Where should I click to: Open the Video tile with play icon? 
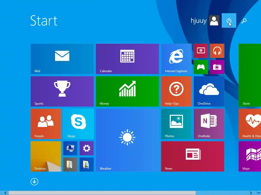click(x=201, y=51)
